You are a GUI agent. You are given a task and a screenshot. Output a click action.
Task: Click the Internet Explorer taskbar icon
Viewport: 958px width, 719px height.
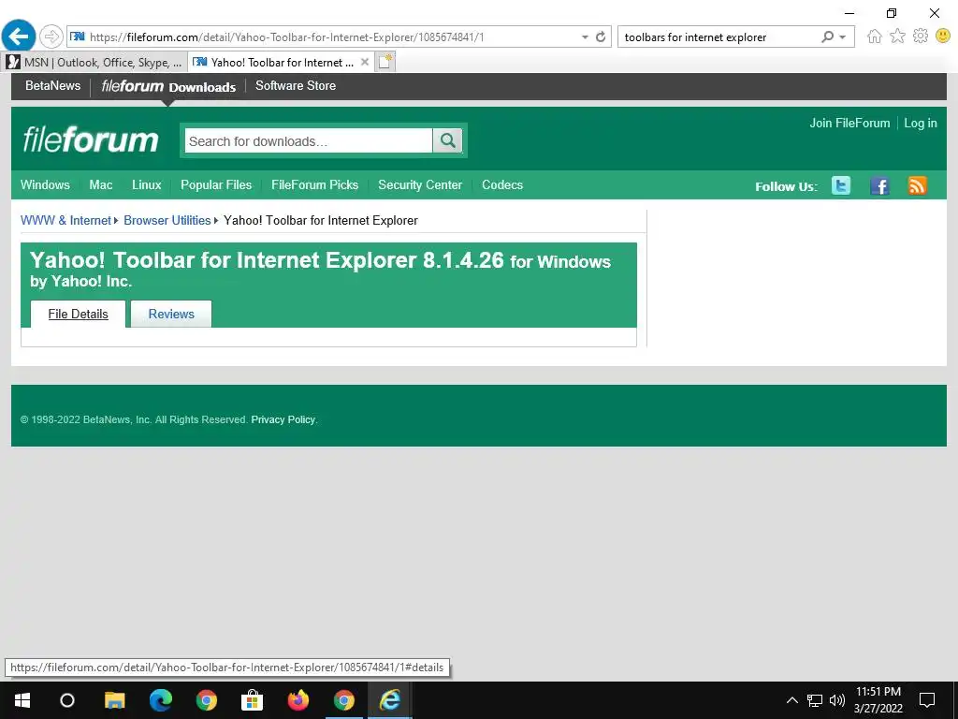[x=390, y=700]
